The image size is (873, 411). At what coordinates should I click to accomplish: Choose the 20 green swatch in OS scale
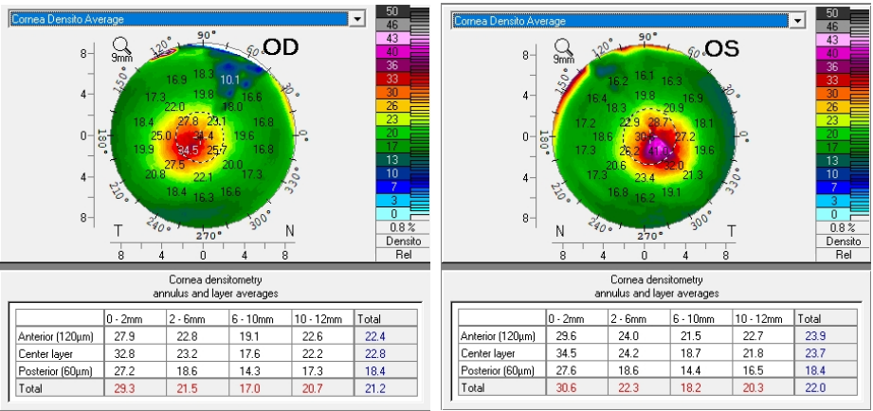(x=832, y=134)
